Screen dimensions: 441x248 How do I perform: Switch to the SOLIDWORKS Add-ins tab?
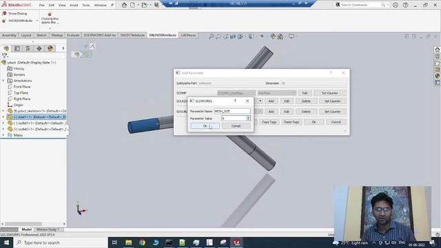point(99,35)
